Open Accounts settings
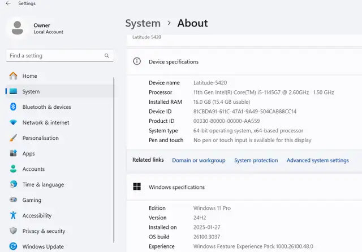This screenshot has width=362, height=252. (60, 169)
